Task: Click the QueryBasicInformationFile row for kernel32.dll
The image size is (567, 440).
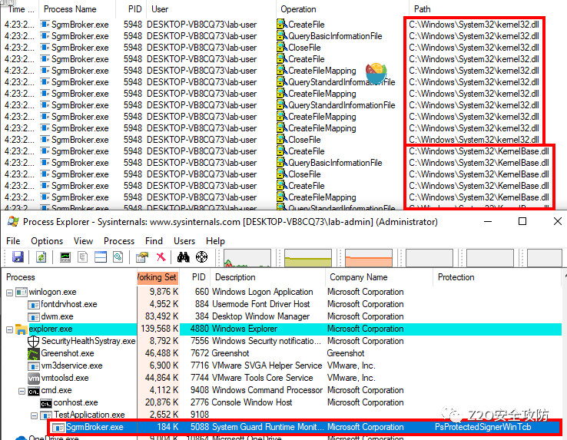Action: point(271,36)
